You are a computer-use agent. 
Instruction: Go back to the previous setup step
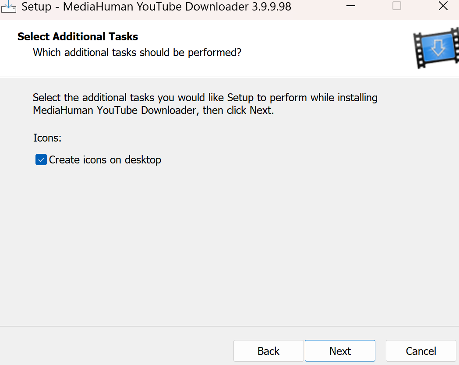coord(268,351)
